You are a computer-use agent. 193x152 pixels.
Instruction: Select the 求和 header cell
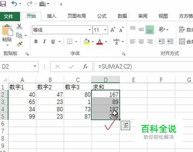(x=105, y=87)
